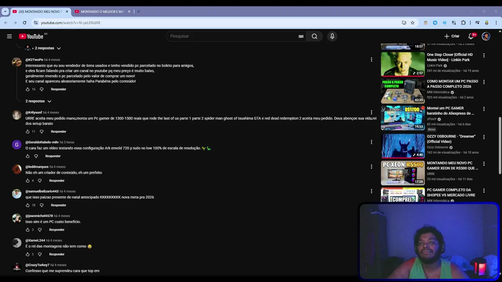Open COMO MONTAR UM PC thumbnail
502x282 pixels.
pyautogui.click(x=403, y=91)
